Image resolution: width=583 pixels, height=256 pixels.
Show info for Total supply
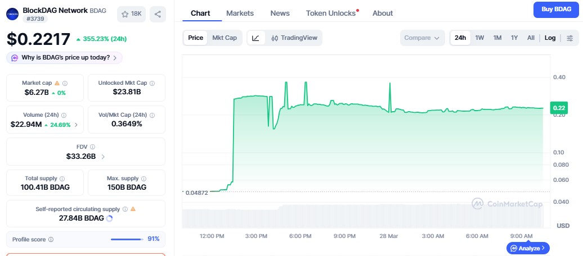(x=62, y=179)
